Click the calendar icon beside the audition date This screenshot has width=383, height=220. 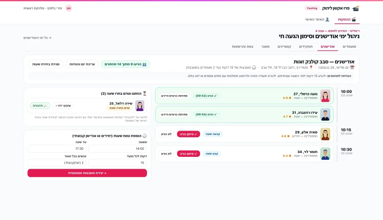[352, 67]
